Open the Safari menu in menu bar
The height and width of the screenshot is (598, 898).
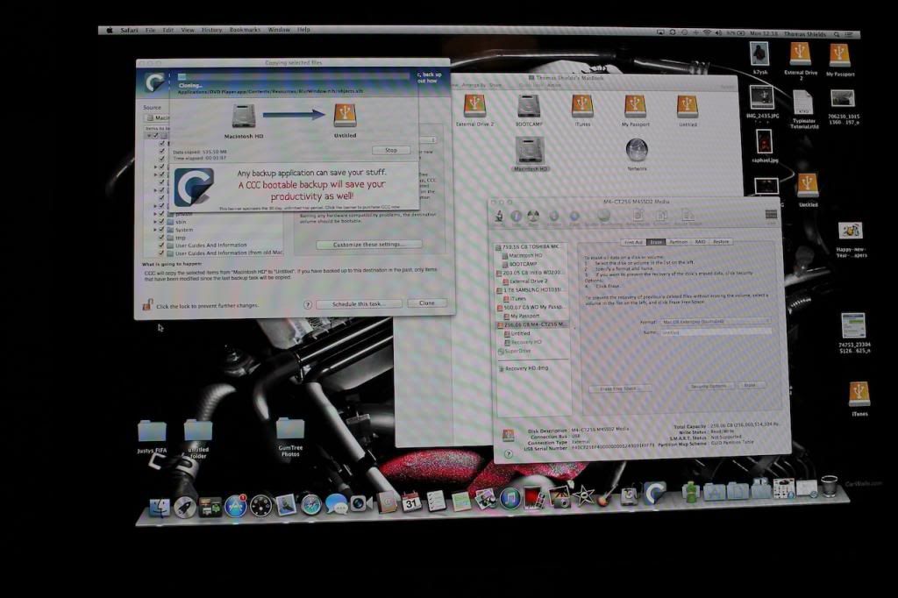coord(129,30)
